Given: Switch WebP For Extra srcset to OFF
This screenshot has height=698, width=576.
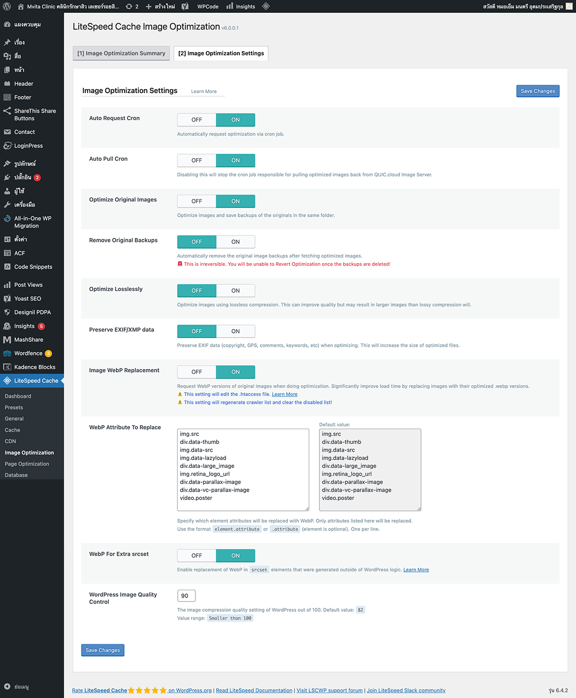Looking at the screenshot, I should (x=196, y=556).
